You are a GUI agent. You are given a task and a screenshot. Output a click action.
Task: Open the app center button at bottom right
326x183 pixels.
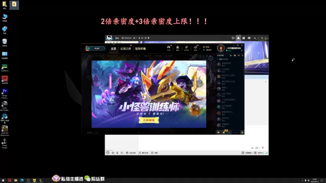pyautogui.click(x=259, y=153)
